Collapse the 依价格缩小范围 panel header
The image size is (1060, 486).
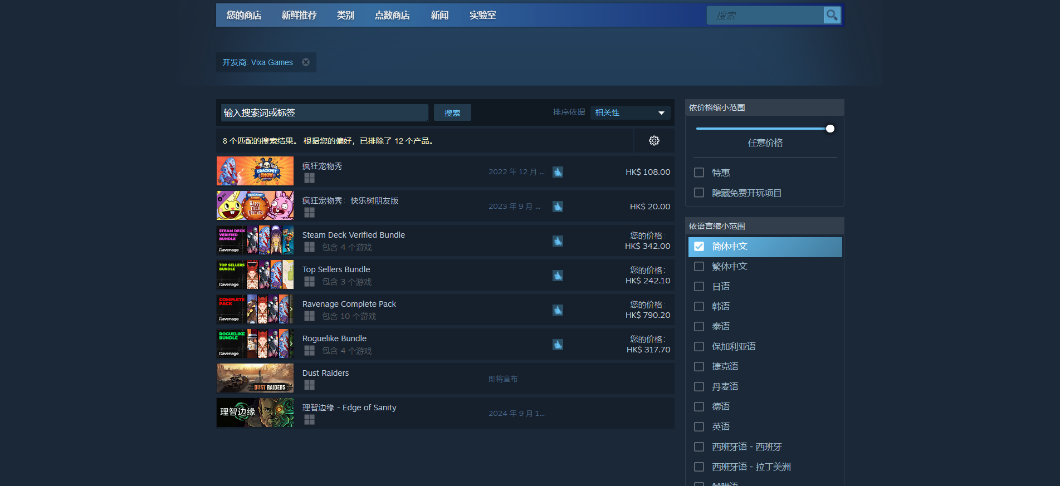tap(764, 107)
